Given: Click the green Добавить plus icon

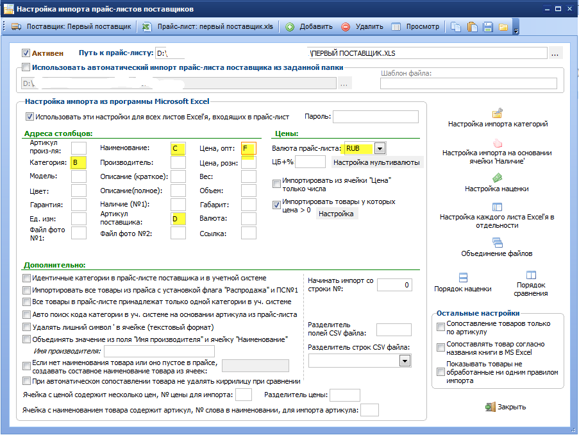Looking at the screenshot, I should coord(290,27).
